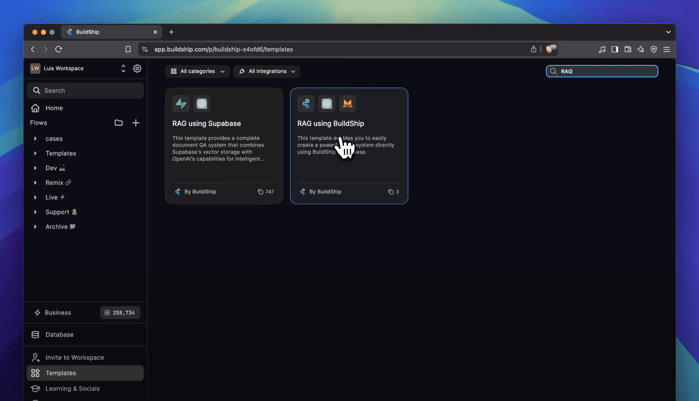Expand the cases folder

pos(36,139)
